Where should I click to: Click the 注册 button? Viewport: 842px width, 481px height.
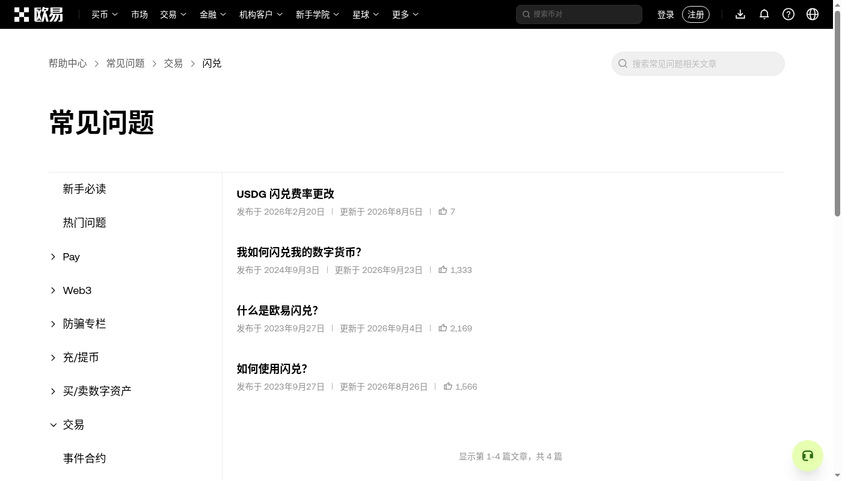tap(696, 14)
